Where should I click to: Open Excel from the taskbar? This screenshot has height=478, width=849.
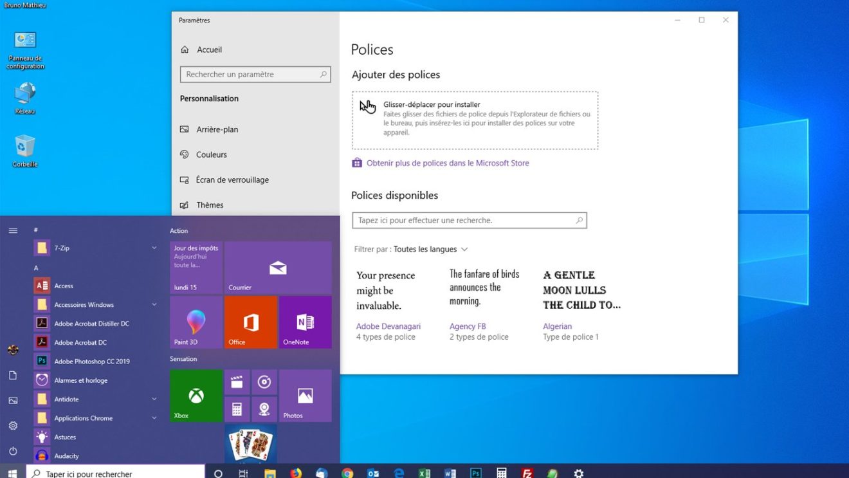tap(424, 473)
